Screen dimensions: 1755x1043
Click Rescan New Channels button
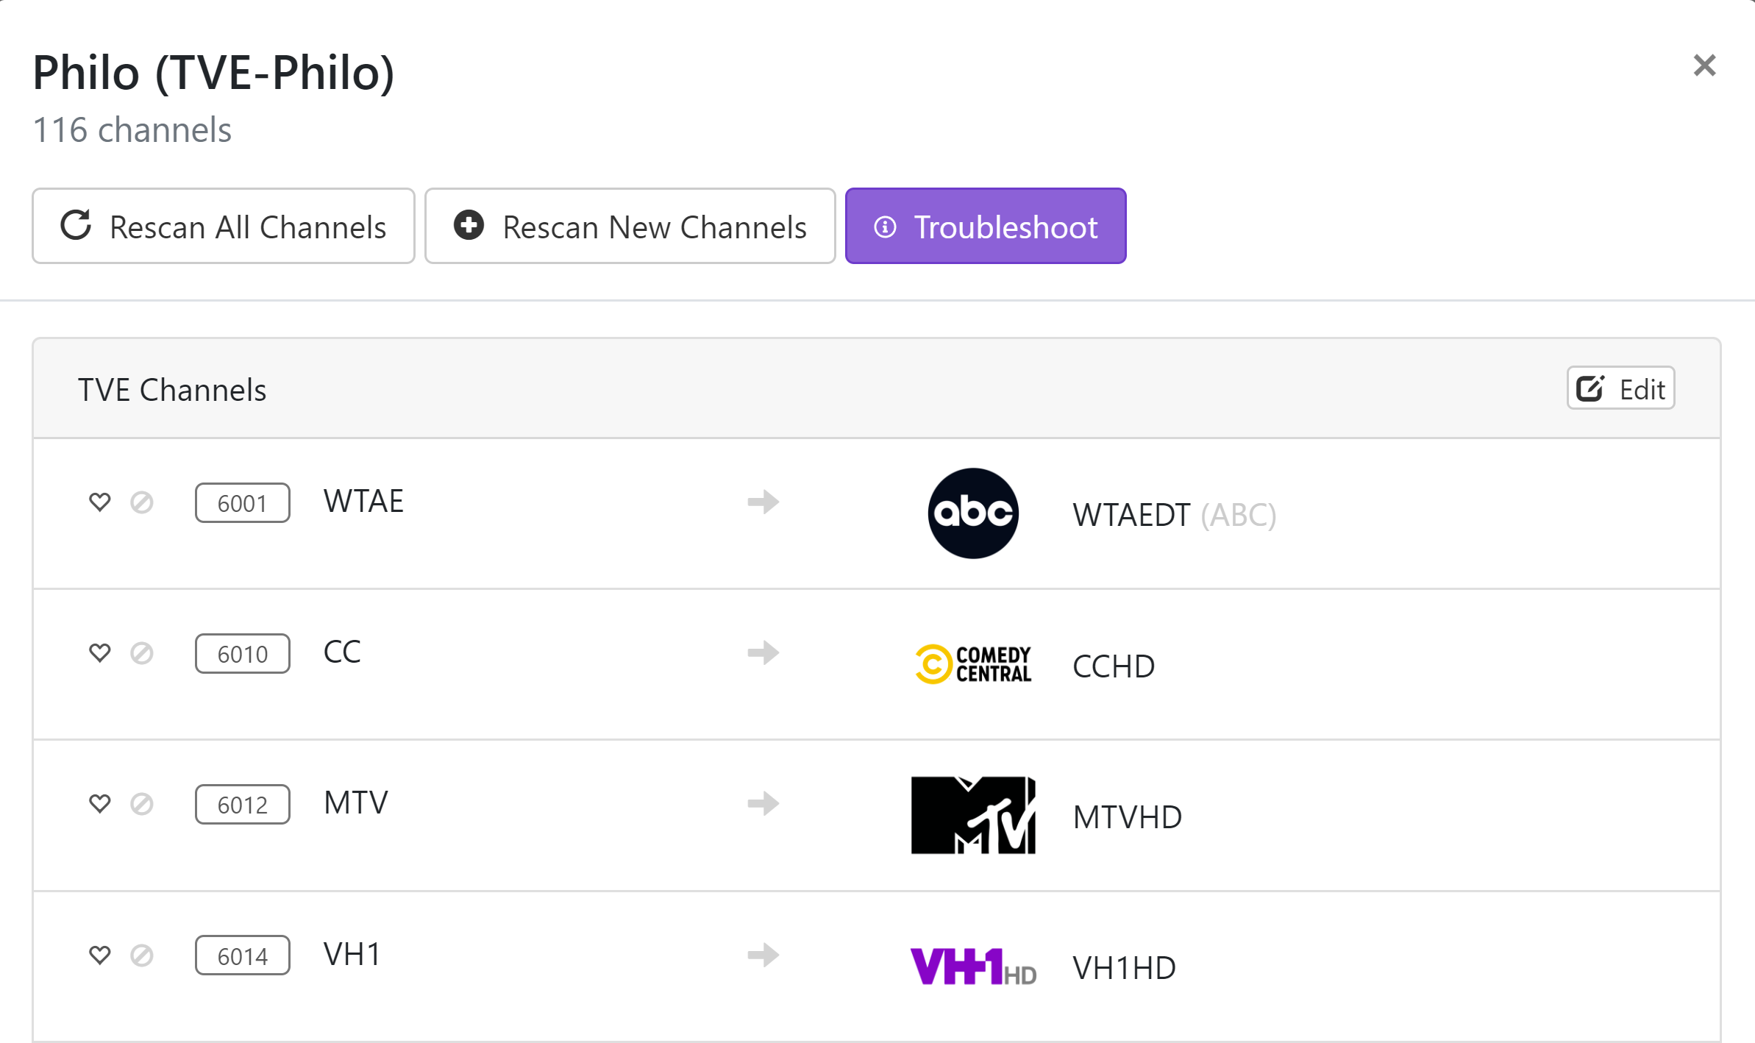(630, 227)
